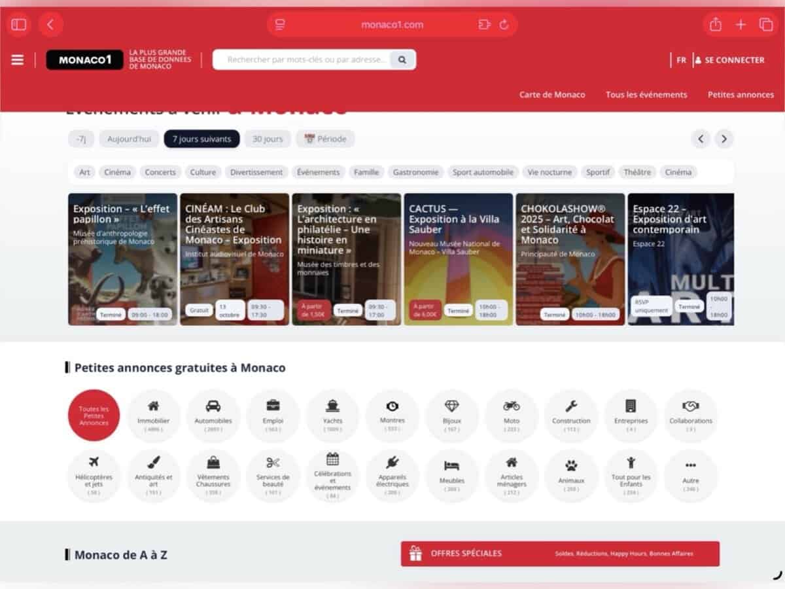Reload the page in Safari
This screenshot has height=589, width=785.
[504, 25]
